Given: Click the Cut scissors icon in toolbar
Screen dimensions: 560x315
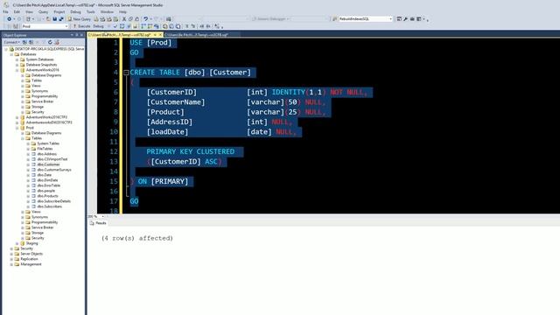Looking at the screenshot, I should tap(124, 19).
